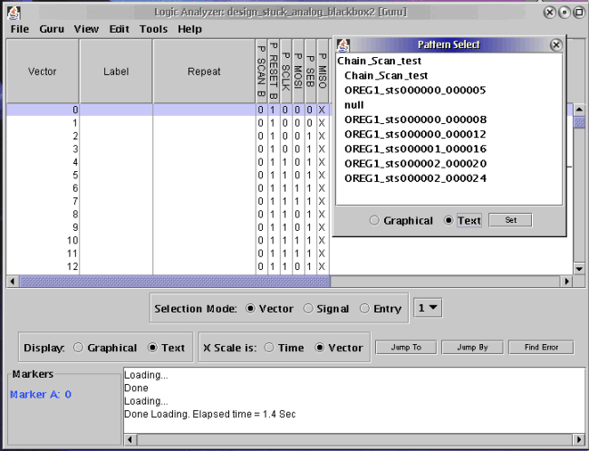Screen dimensions: 589x451
Task: Set X Scale to Vector
Action: click(319, 348)
